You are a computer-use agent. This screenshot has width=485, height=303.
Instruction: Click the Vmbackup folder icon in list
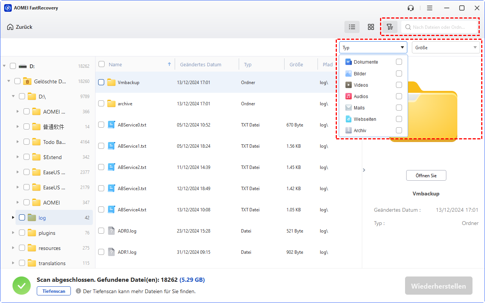(x=111, y=82)
